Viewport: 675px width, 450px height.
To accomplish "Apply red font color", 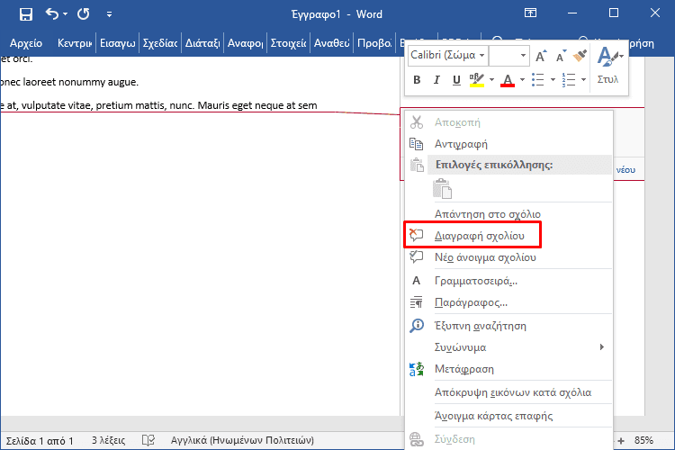I will 508,80.
